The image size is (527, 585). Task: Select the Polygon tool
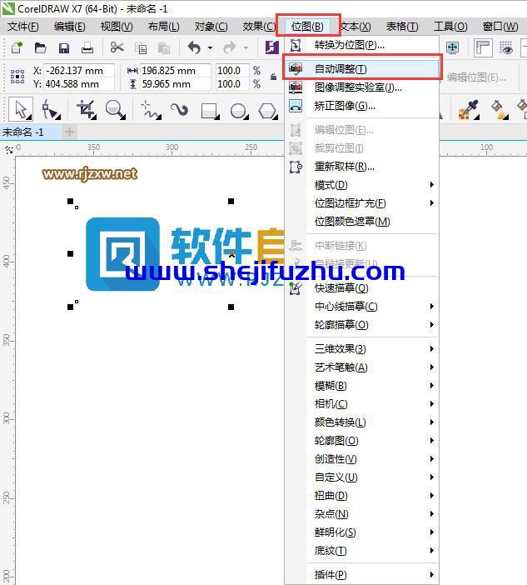(268, 111)
